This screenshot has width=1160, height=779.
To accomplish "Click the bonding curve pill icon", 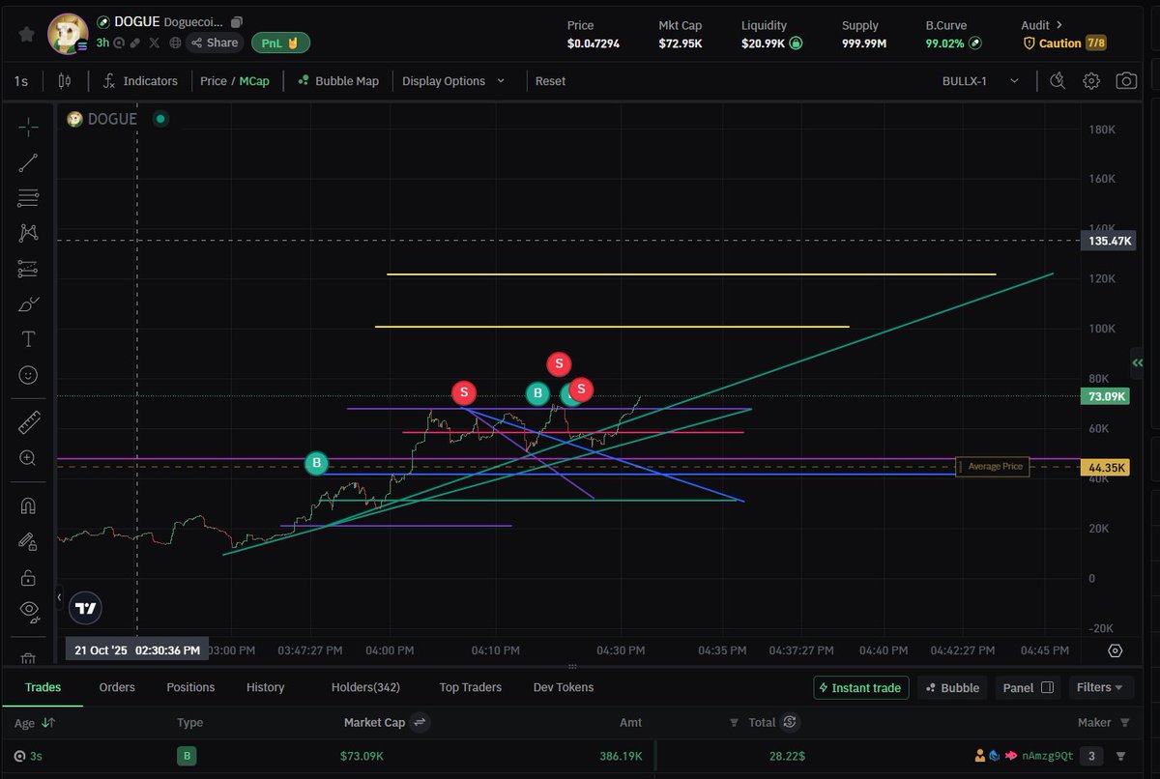I will coord(975,43).
